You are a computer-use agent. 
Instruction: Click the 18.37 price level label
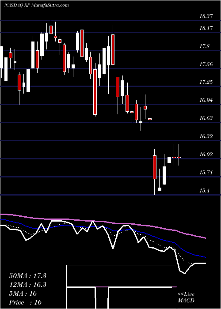pos(206,16)
